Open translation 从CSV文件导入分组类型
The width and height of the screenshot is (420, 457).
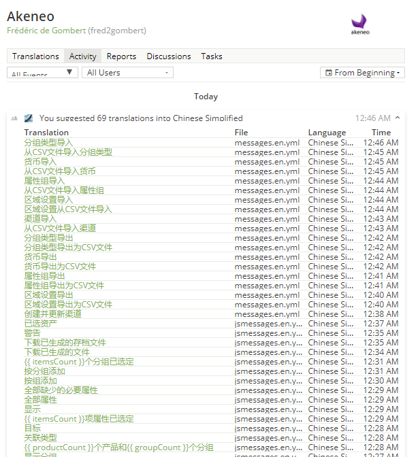click(68, 152)
